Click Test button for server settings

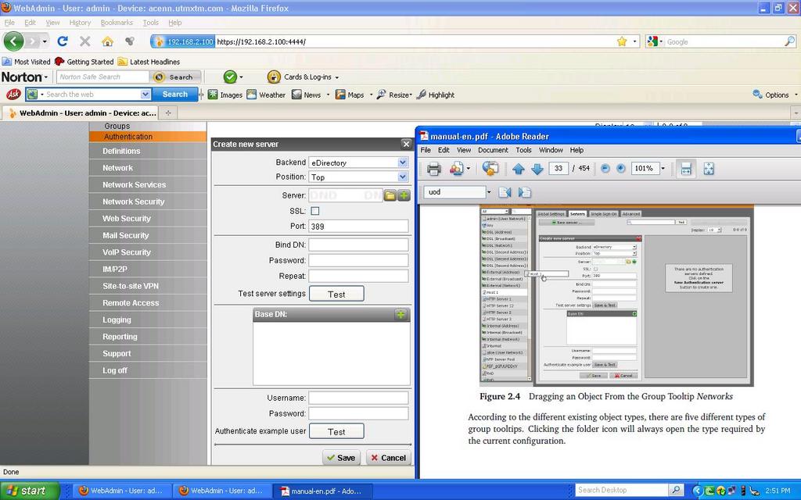[x=336, y=295]
